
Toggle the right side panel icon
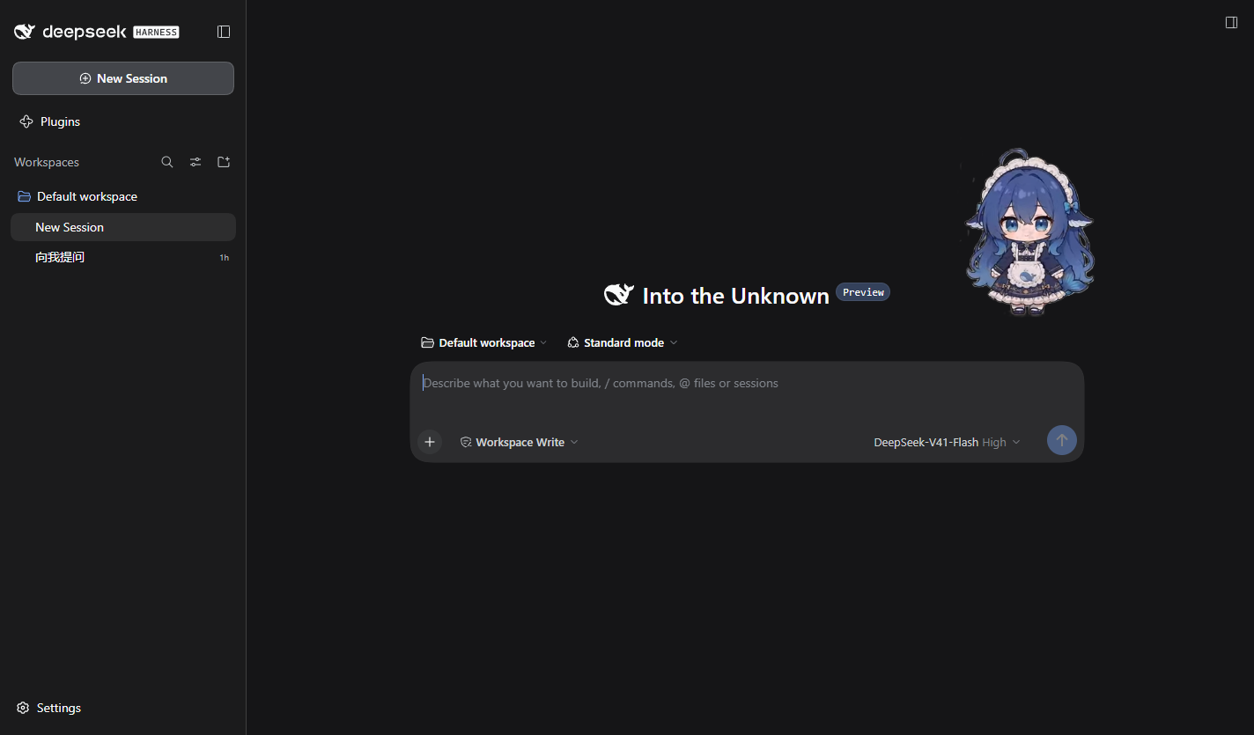coord(1232,23)
